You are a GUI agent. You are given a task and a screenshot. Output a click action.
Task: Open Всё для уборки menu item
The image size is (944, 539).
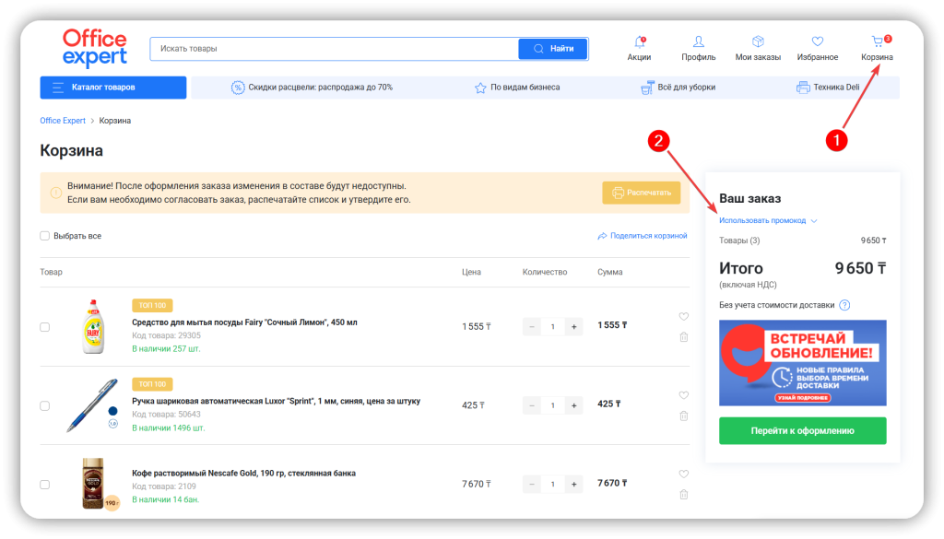pos(678,88)
